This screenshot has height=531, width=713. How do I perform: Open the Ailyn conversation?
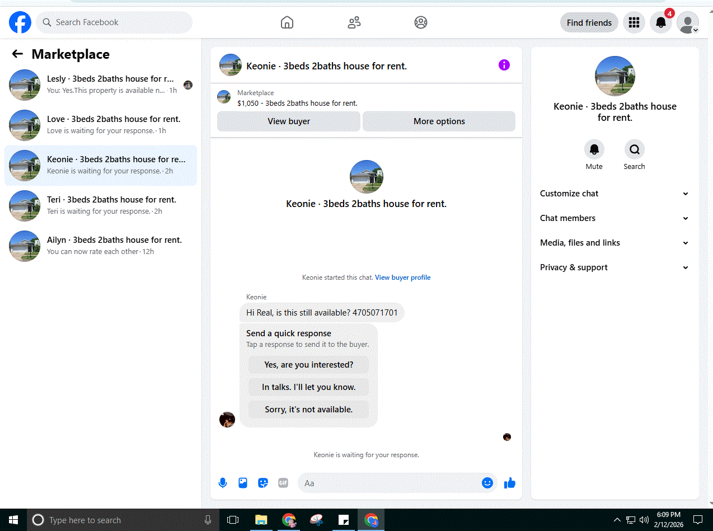pos(101,246)
